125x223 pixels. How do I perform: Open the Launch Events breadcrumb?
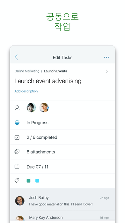55,71
